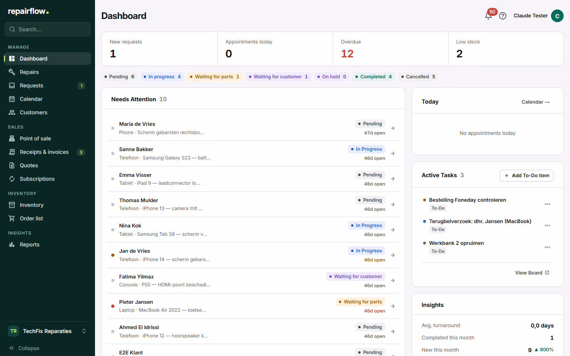Open the arrow on Pieter Jansen row
Viewport: 570px width, 356px height.
(x=393, y=306)
